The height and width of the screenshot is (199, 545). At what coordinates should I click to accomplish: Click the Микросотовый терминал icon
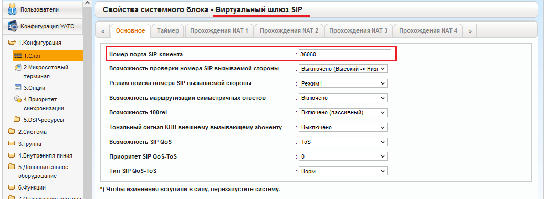pyautogui.click(x=18, y=67)
